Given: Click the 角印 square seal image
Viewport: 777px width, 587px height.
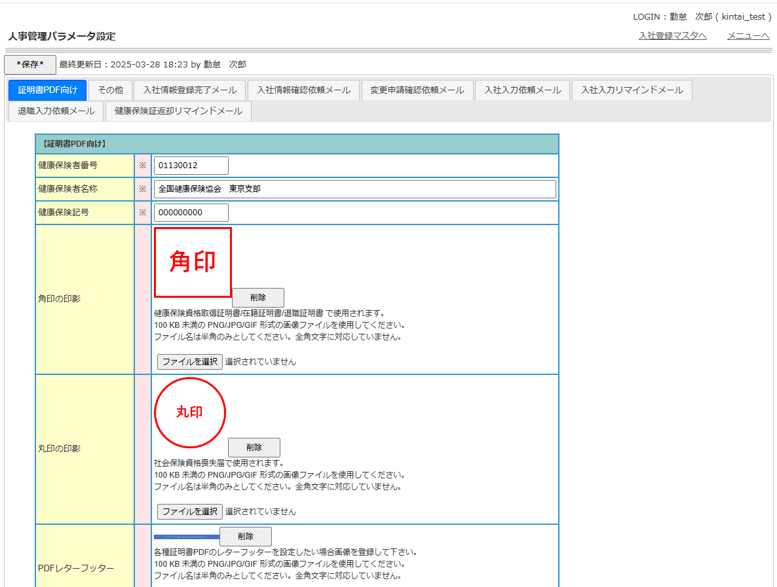Looking at the screenshot, I should [x=193, y=262].
